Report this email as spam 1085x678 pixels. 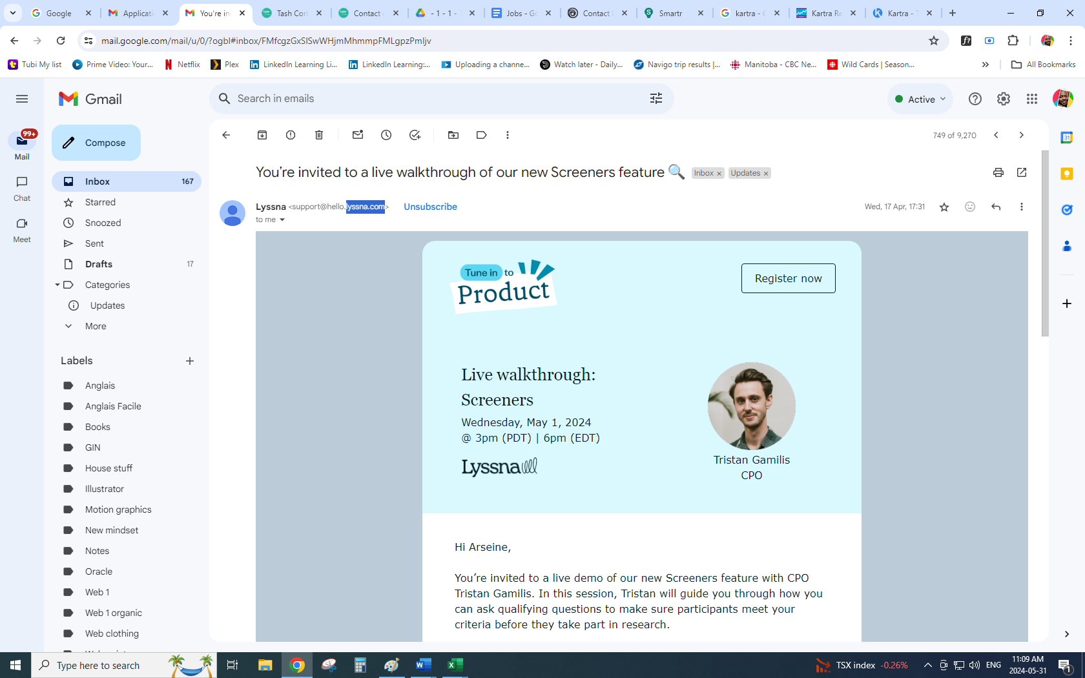pos(291,135)
